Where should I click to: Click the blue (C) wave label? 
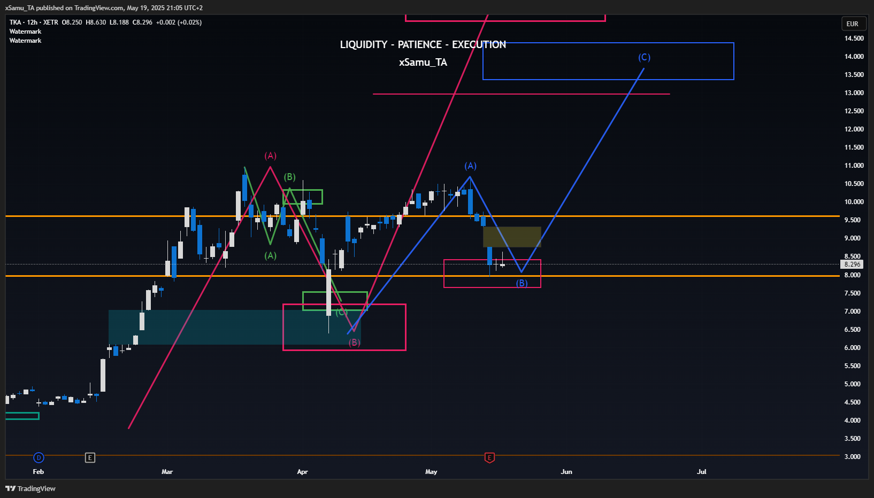tap(644, 57)
